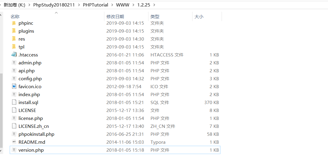Navigate to PHPTutorial in the address bar
The width and height of the screenshot is (328, 159).
[x=96, y=5]
